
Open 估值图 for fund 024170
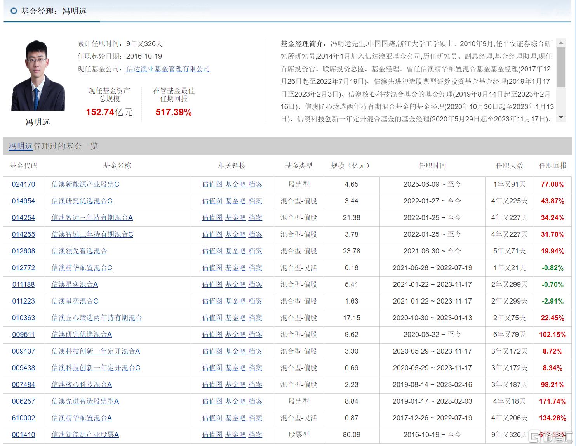(x=212, y=184)
